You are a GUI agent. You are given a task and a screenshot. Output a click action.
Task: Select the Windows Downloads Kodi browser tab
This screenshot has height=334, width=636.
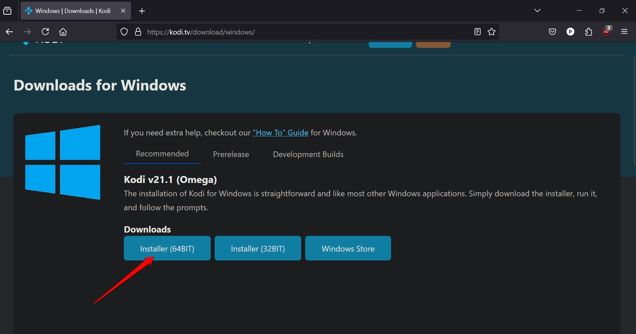76,11
